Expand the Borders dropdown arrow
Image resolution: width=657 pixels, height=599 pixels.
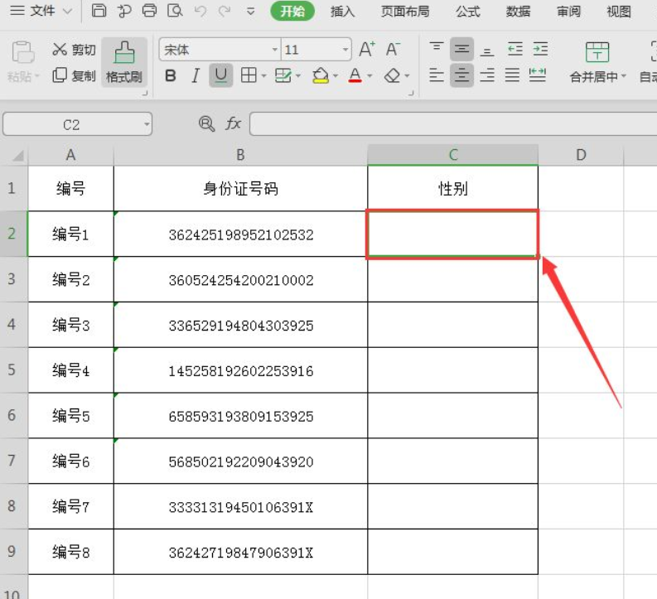[264, 76]
